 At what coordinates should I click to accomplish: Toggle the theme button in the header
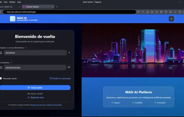171,19
